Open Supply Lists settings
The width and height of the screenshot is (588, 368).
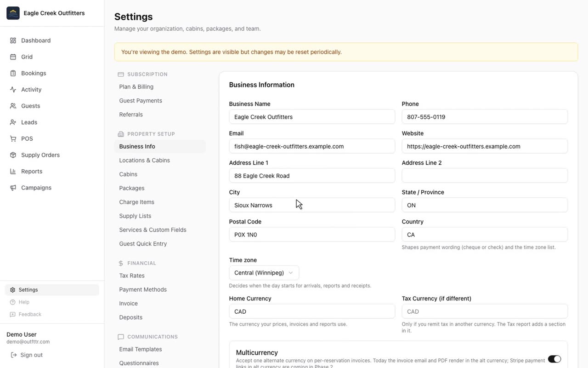click(135, 216)
